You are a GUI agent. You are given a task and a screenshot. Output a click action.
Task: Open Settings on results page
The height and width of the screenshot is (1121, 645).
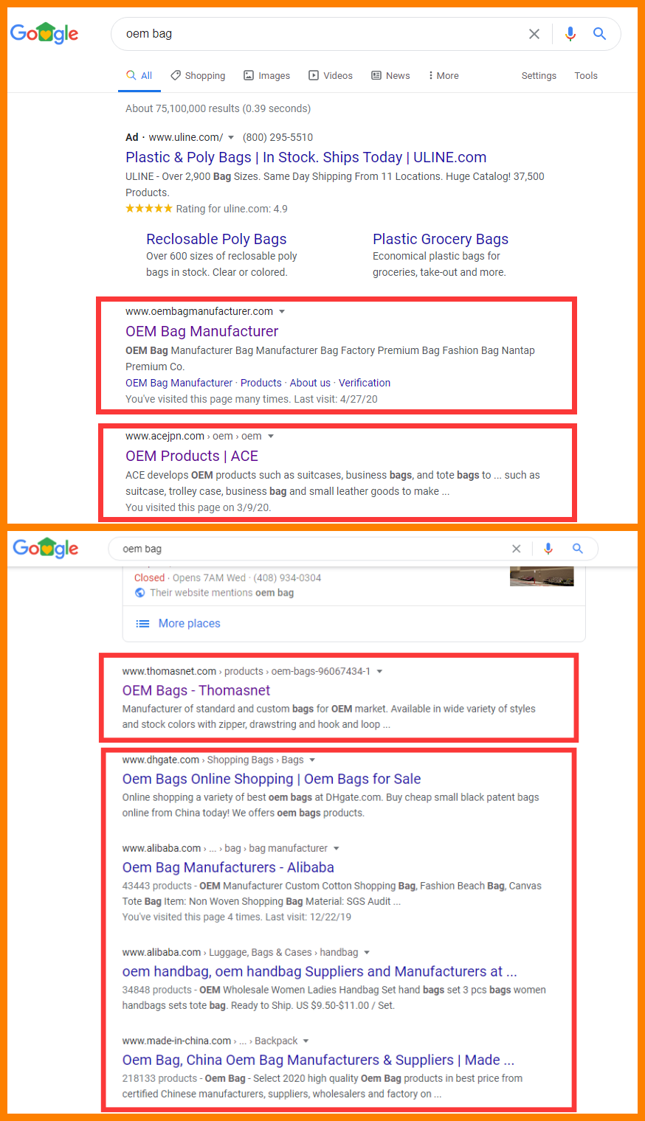[x=539, y=76]
